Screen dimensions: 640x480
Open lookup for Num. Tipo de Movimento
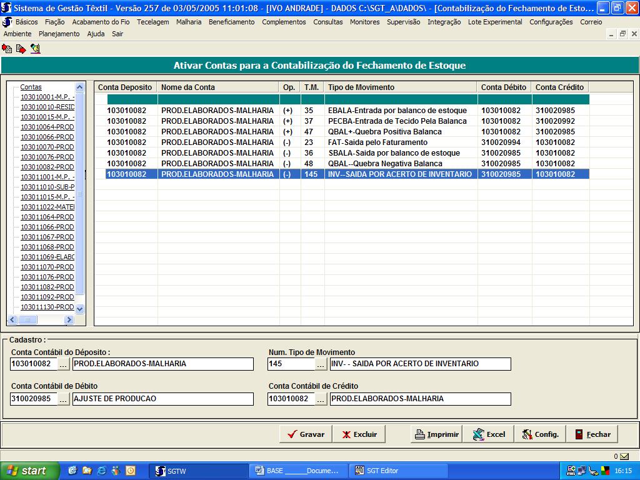pyautogui.click(x=321, y=364)
